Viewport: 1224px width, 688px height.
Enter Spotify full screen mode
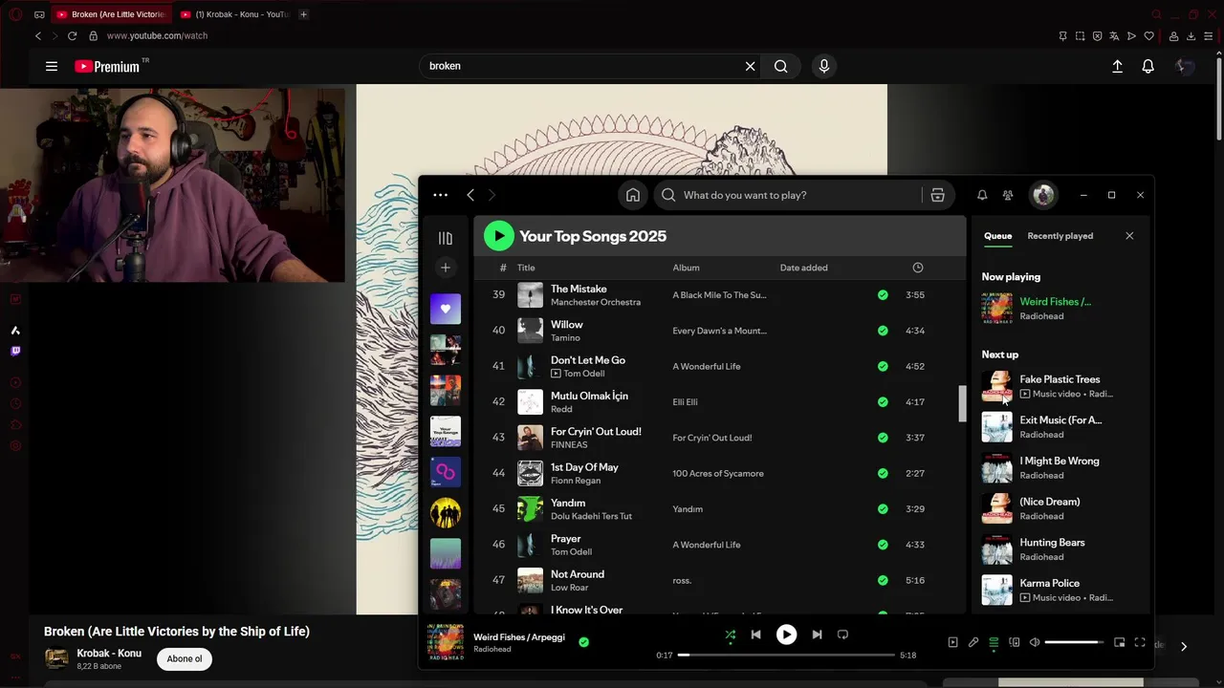[1140, 642]
